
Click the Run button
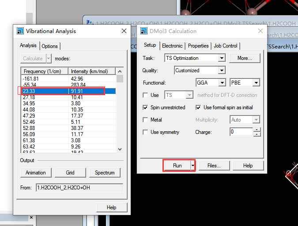pyautogui.click(x=177, y=166)
